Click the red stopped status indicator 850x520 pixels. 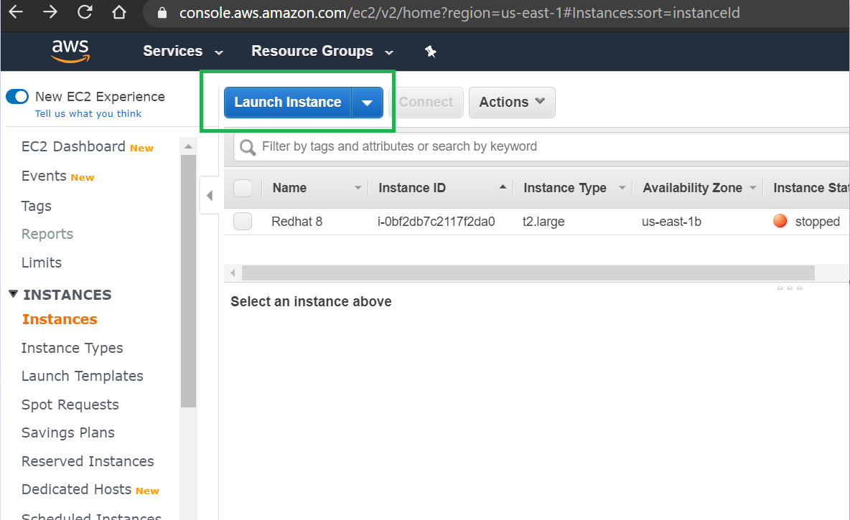[x=780, y=222]
